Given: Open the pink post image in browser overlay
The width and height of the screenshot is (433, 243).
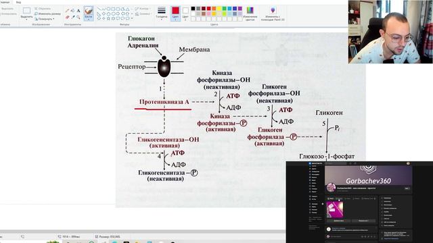Looking at the screenshot, I should pyautogui.click(x=335, y=209).
